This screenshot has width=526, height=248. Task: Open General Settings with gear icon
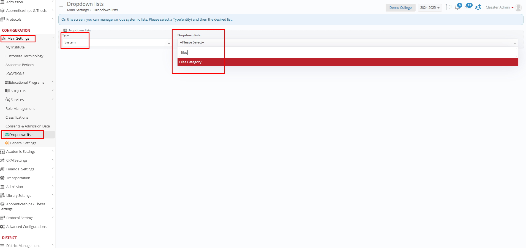click(23, 143)
